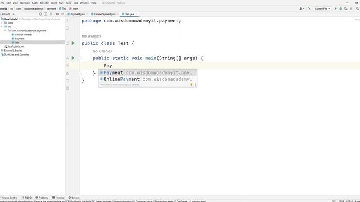Image resolution: width=360 pixels, height=202 pixels.
Task: Open the View menu
Action: coord(15,3)
